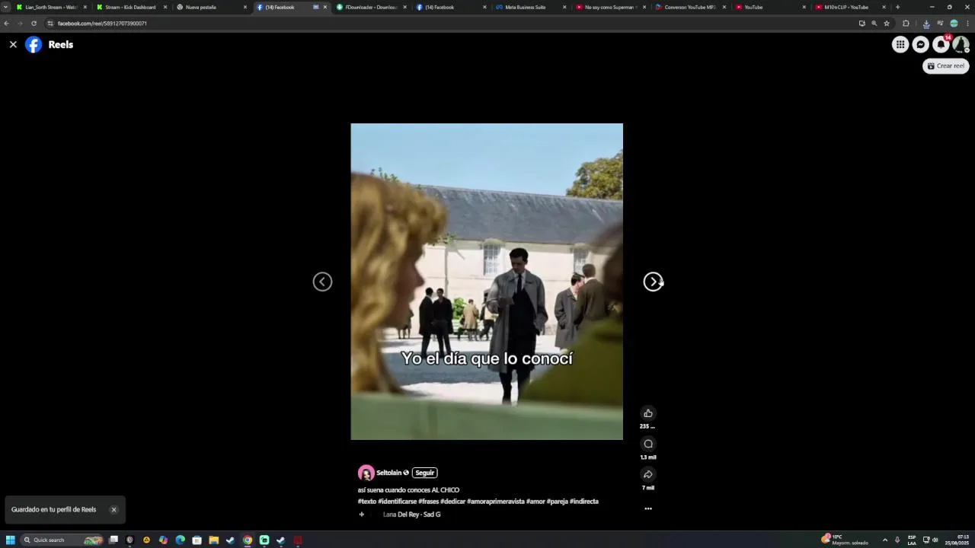Image resolution: width=975 pixels, height=548 pixels.
Task: Open Seltolain's profile name link
Action: point(388,473)
